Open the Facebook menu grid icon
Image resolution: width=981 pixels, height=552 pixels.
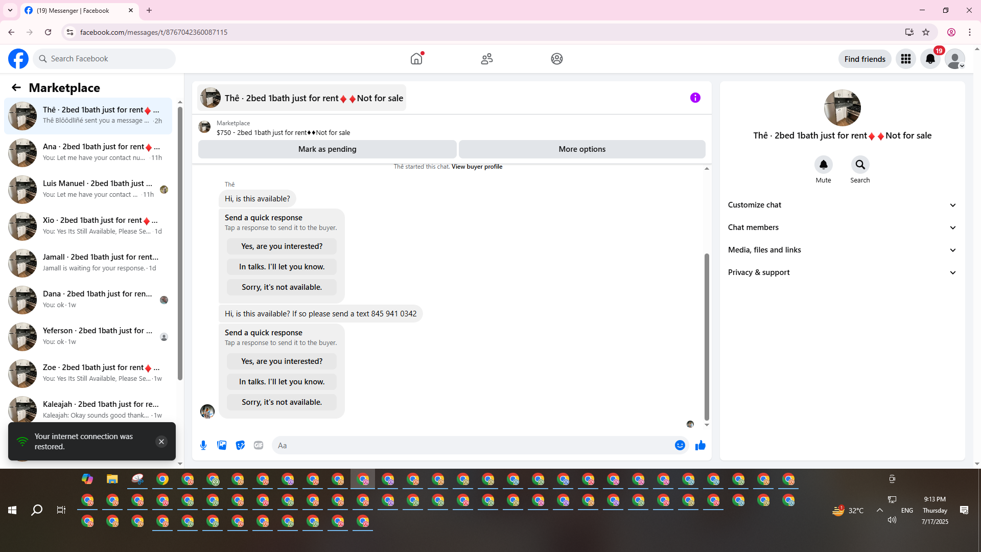coord(905,59)
